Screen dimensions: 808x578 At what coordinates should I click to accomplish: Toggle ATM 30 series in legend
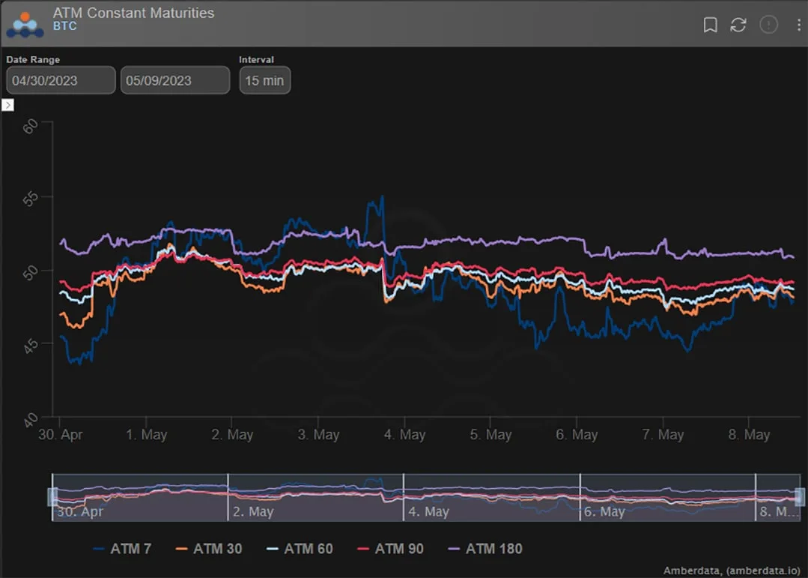point(209,549)
